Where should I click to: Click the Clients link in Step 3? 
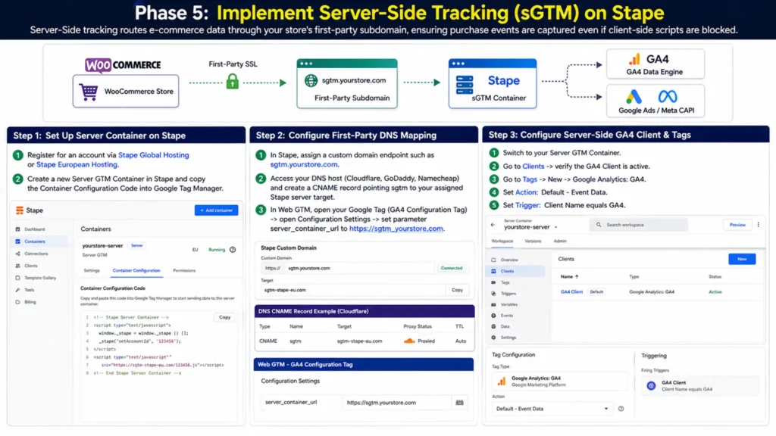tap(533, 167)
